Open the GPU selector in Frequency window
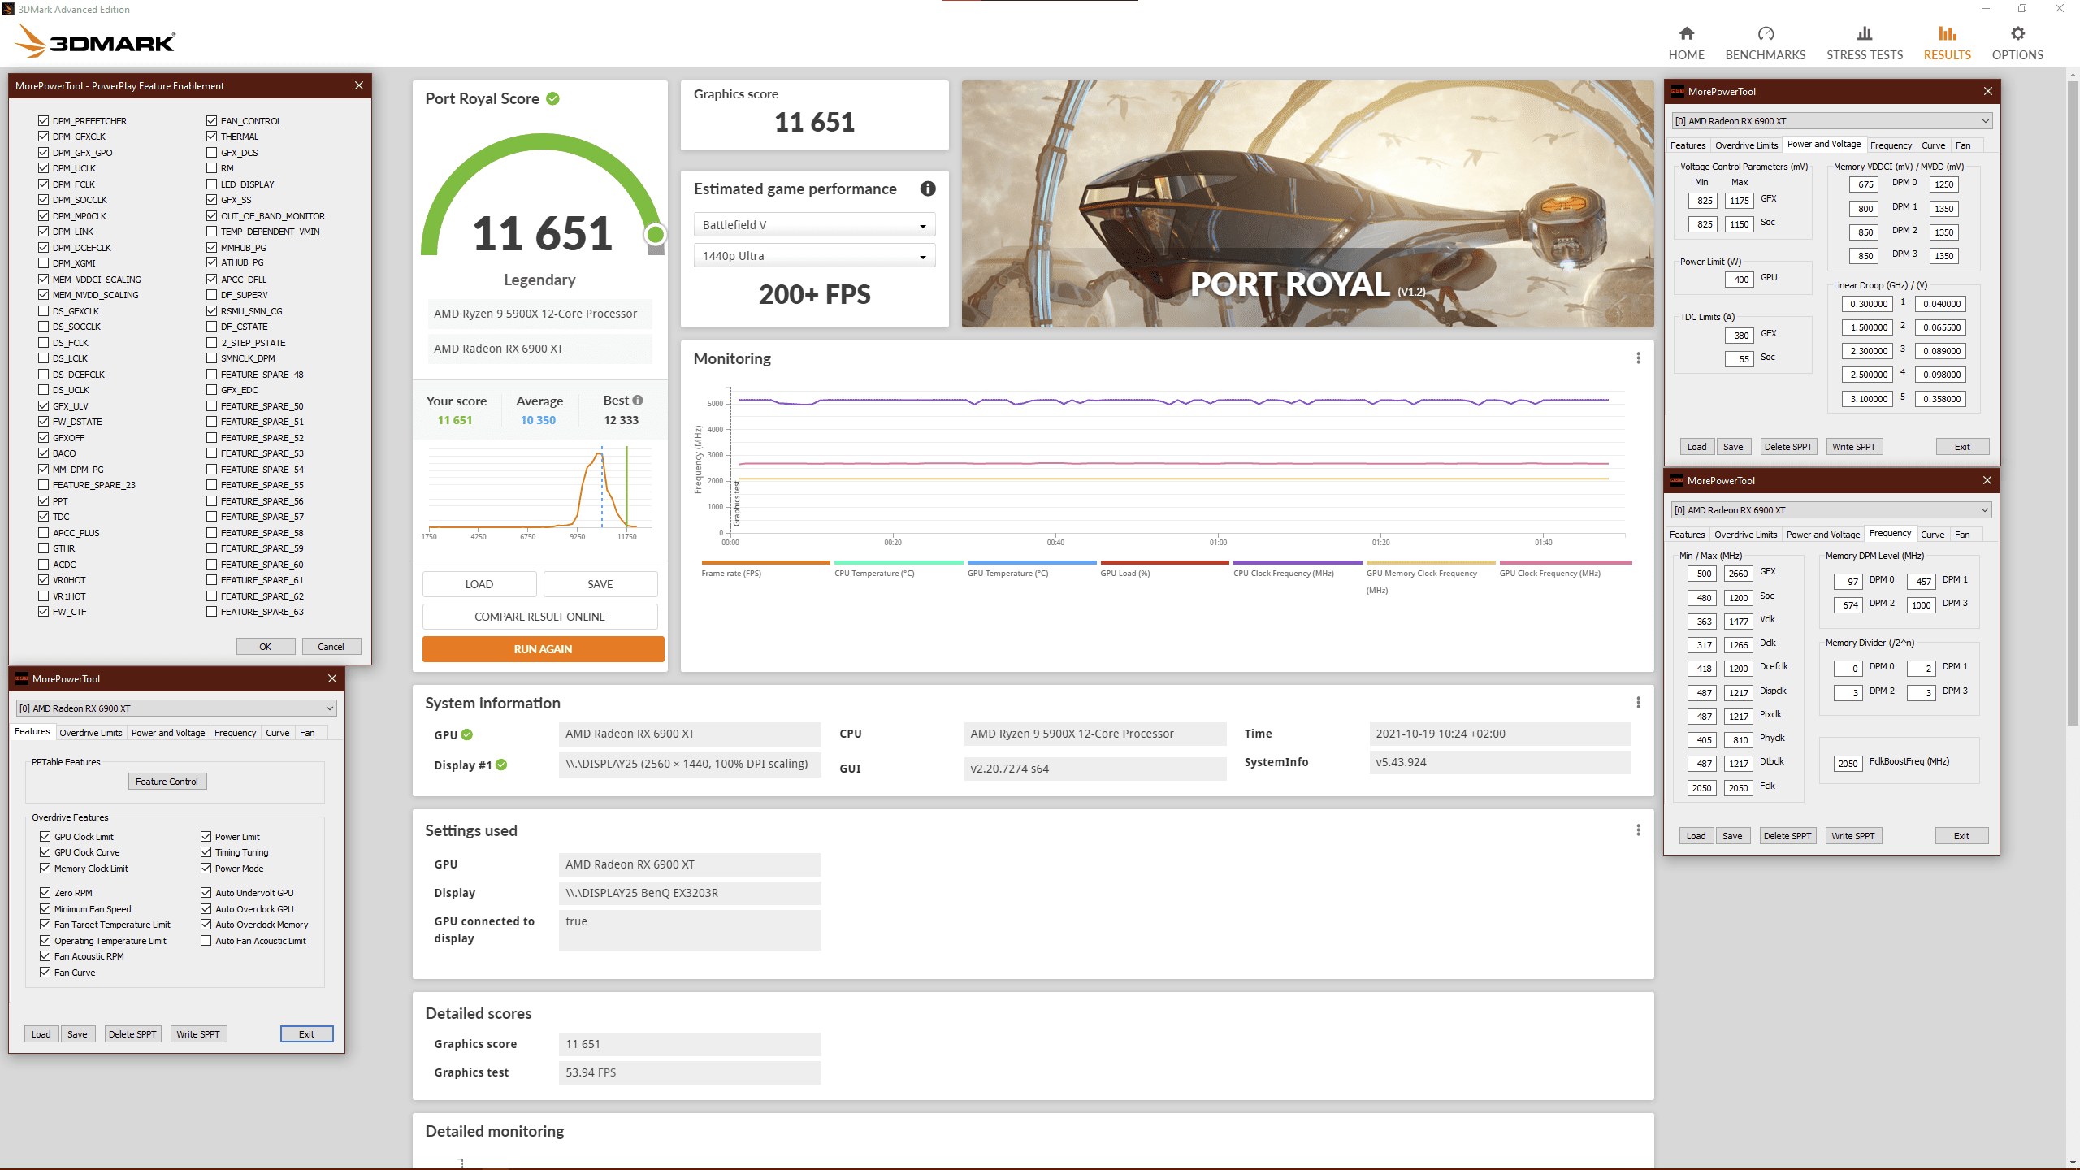This screenshot has height=1170, width=2080. (x=1831, y=510)
